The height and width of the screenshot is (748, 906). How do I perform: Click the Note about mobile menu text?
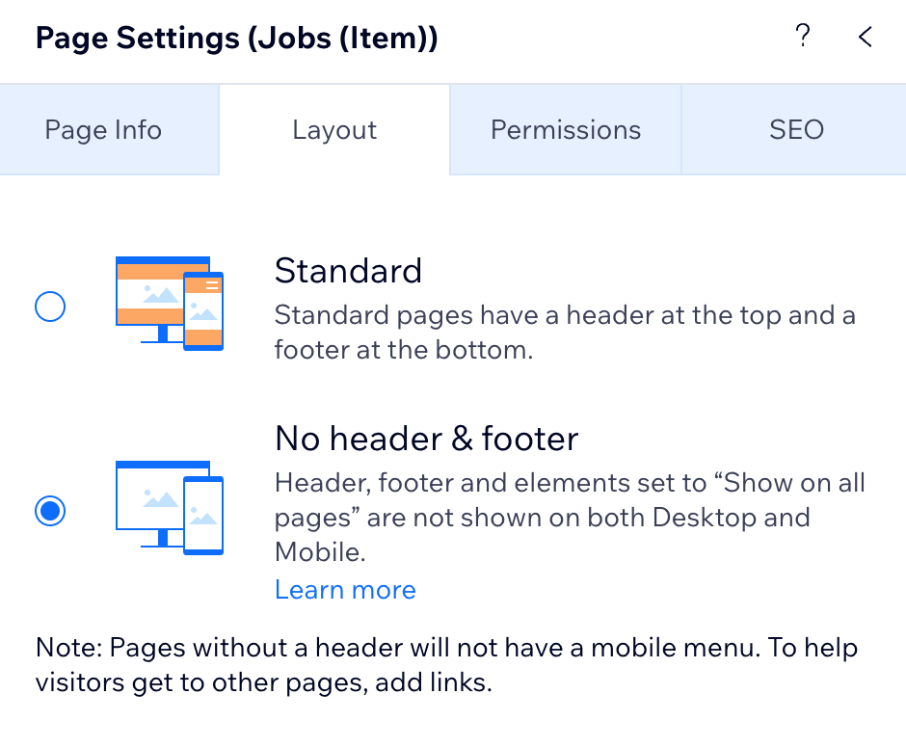(446, 665)
